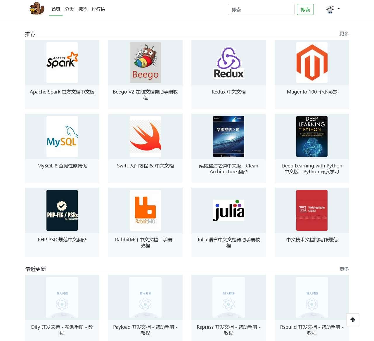
Task: Open Redux 中文文档 title link
Action: 228,92
